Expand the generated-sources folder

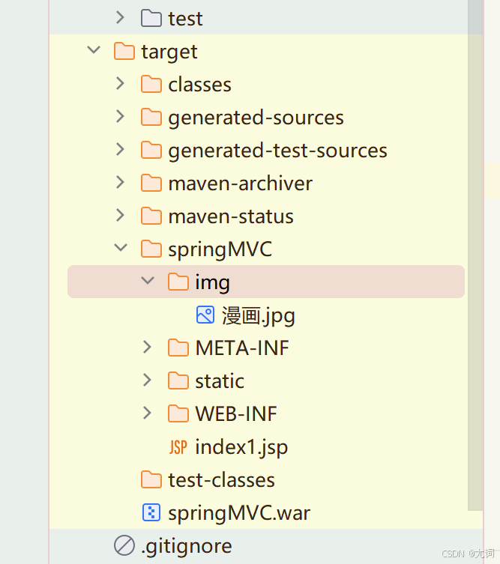(x=120, y=117)
